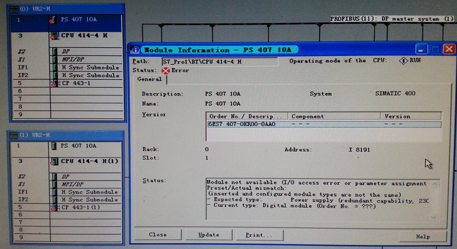
Task: Click IF1 H Sync Submodule icon in rack 1
Action: pyautogui.click(x=55, y=192)
